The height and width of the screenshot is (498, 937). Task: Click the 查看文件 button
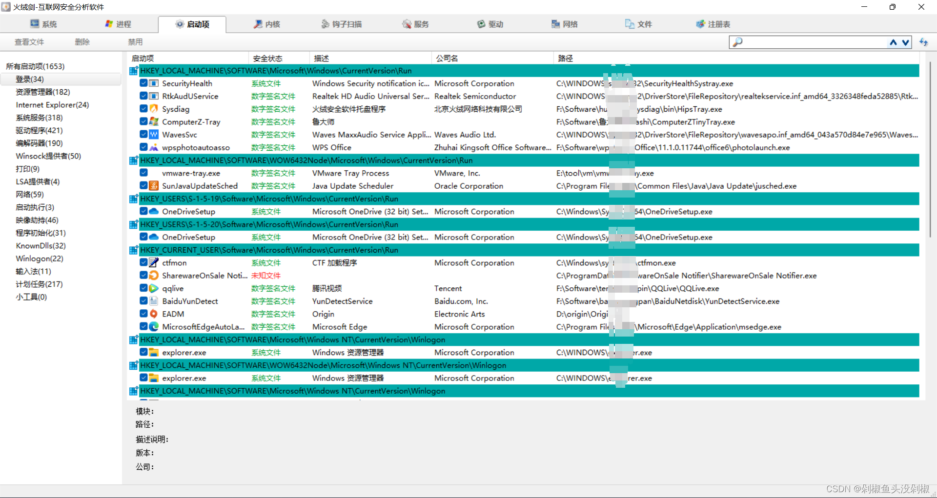point(29,42)
